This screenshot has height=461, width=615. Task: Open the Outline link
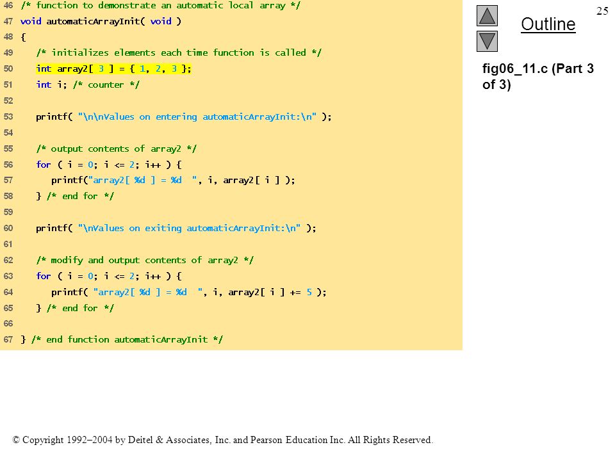point(548,24)
